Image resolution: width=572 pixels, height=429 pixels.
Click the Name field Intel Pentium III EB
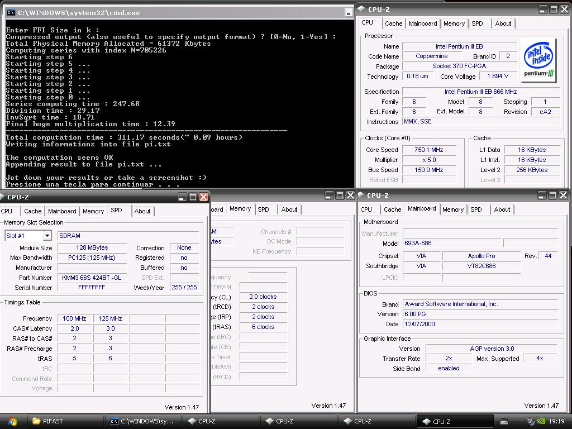[x=459, y=47]
